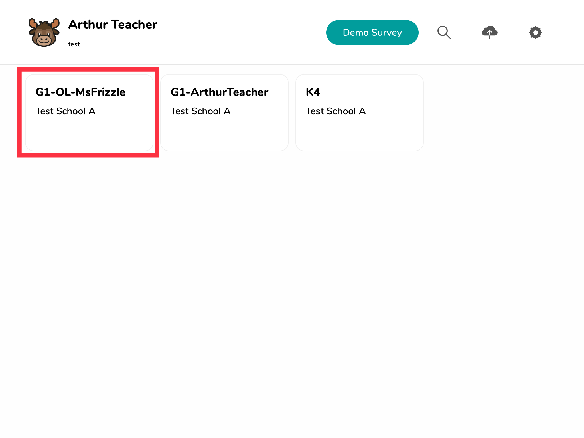Click the Arthur Teacher name heading
Viewport: 584px width, 438px height.
pyautogui.click(x=113, y=25)
